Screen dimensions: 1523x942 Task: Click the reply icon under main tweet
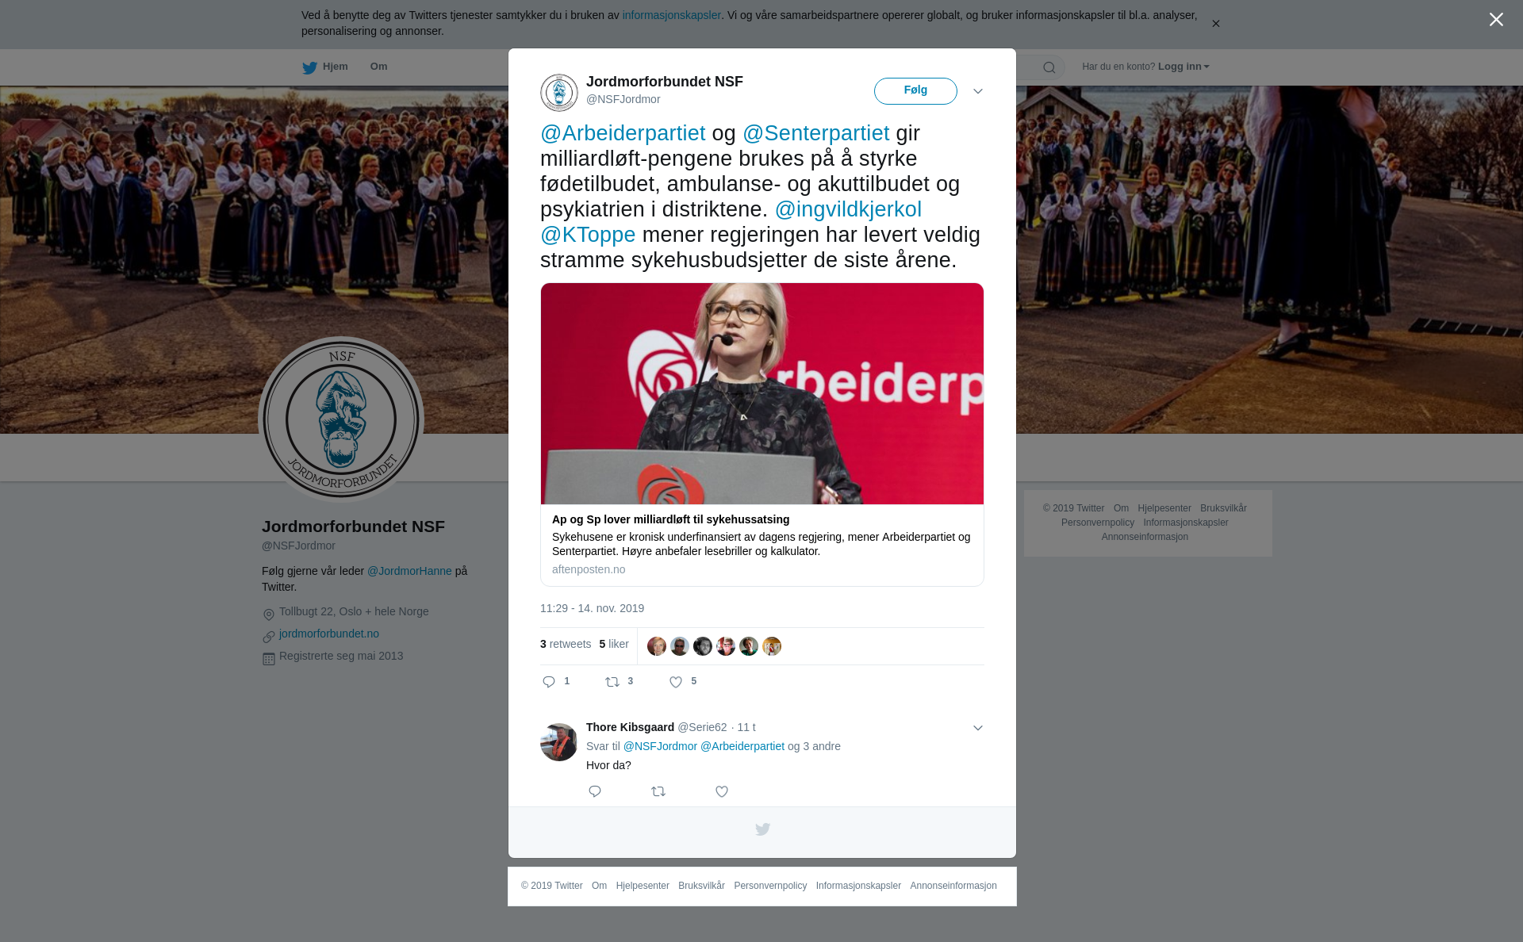[549, 682]
